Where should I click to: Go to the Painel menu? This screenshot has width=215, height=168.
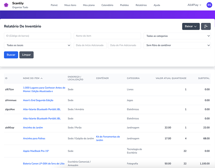click(x=54, y=5)
